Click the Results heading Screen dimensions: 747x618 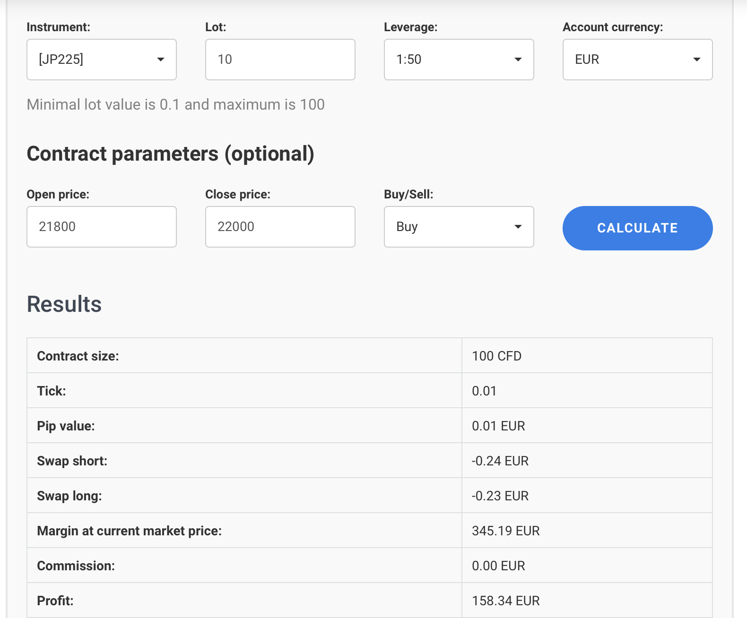click(64, 304)
